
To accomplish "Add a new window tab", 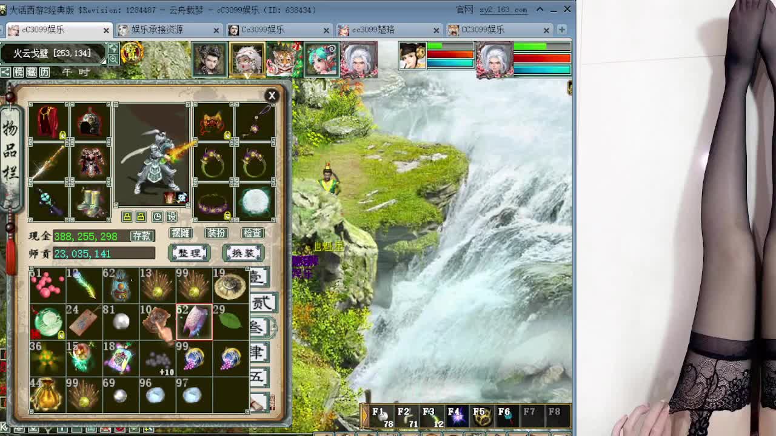I will (x=561, y=29).
